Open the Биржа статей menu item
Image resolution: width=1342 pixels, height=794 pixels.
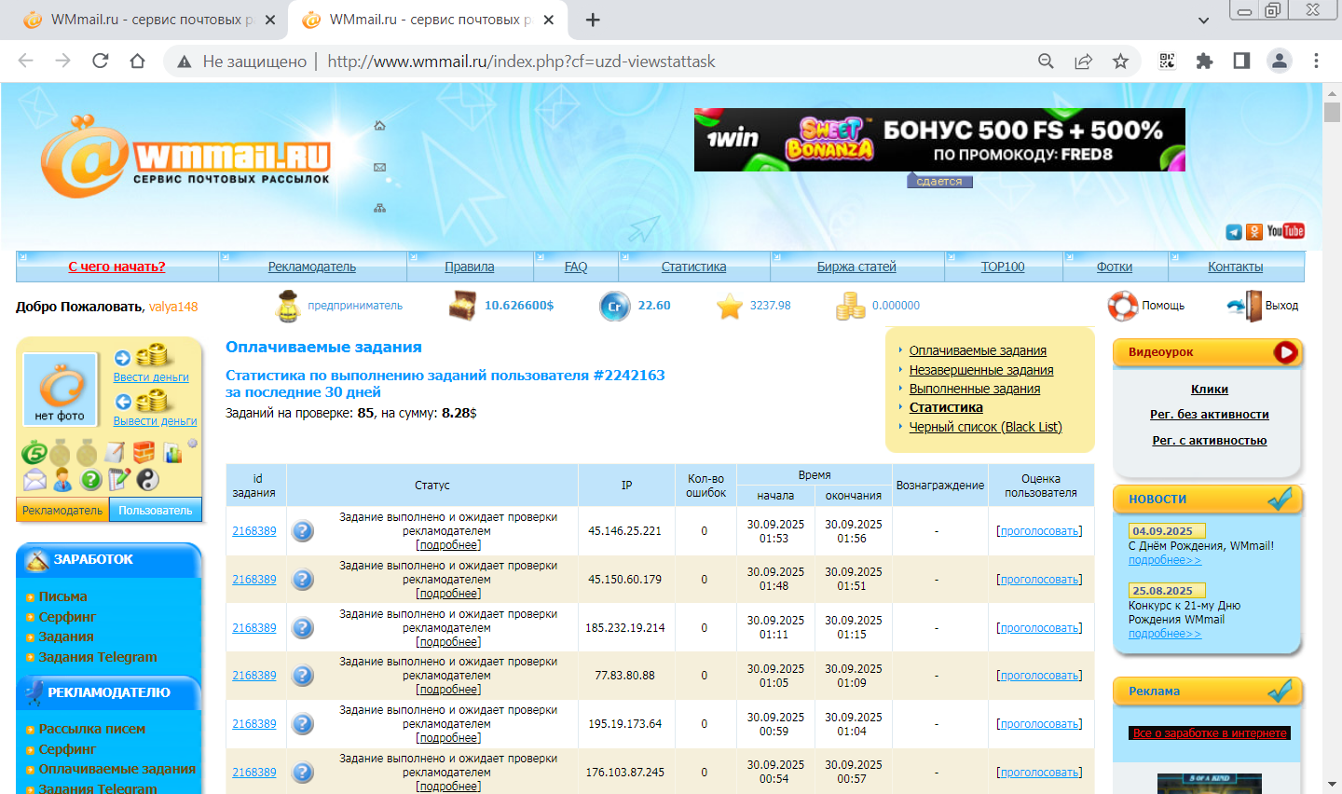click(856, 267)
